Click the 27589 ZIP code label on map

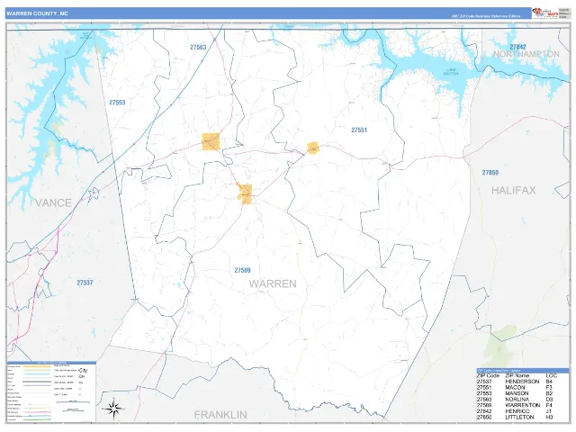[x=242, y=270]
